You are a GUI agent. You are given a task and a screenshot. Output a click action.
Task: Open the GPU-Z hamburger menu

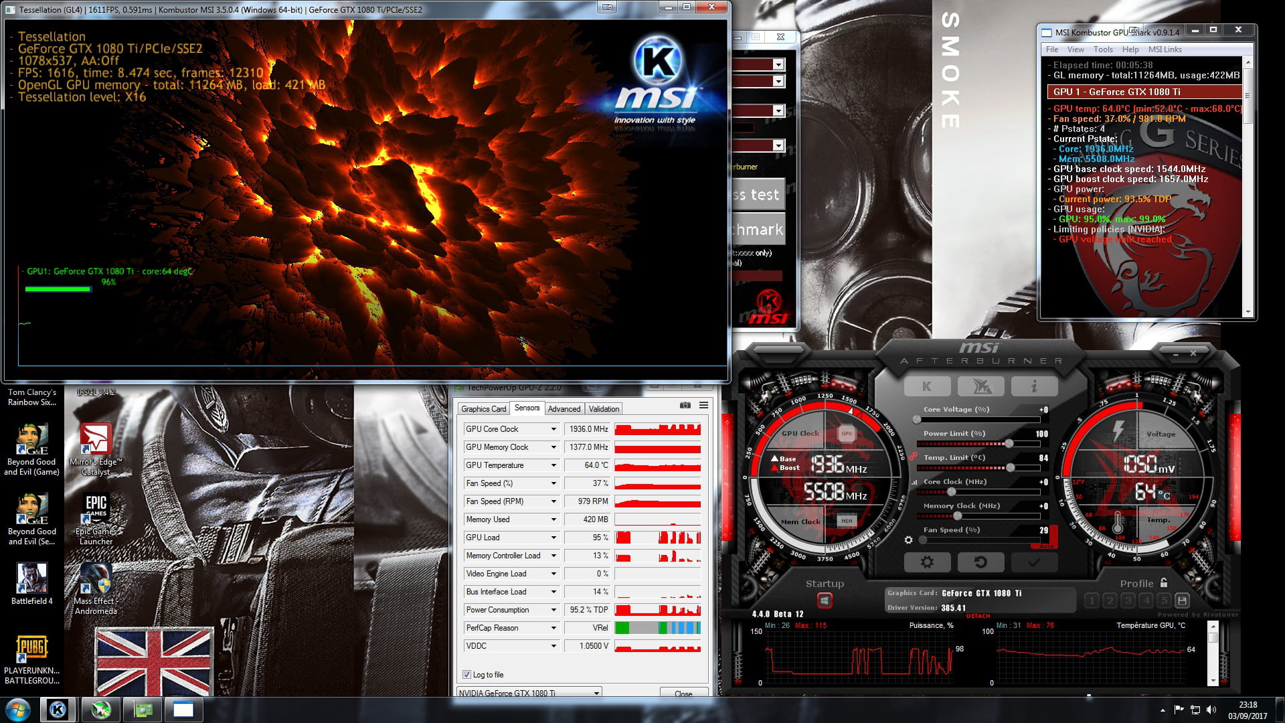click(x=703, y=405)
